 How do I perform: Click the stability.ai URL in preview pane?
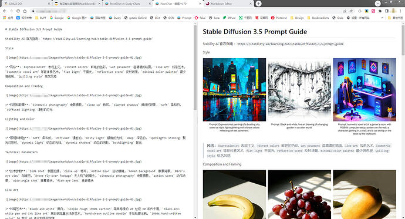(x=291, y=44)
